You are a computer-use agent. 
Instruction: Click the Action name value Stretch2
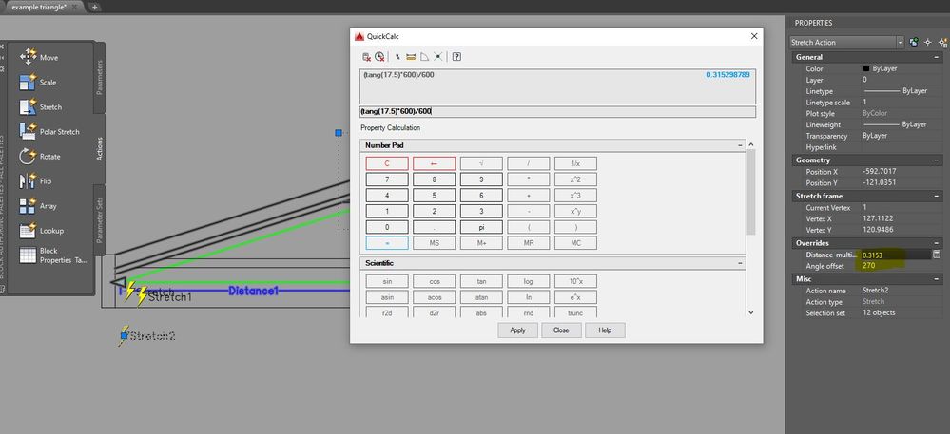[x=875, y=291]
